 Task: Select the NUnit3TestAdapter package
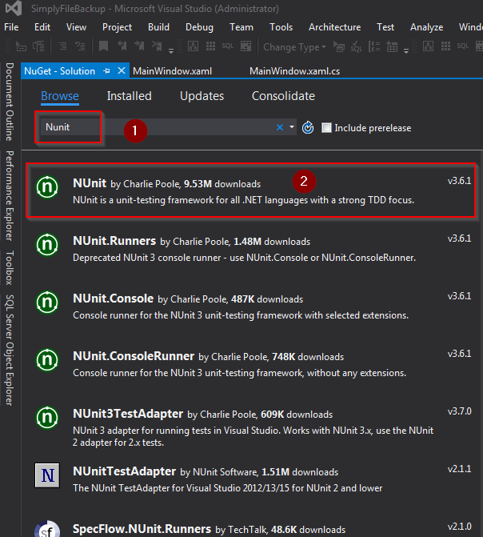[x=253, y=427]
